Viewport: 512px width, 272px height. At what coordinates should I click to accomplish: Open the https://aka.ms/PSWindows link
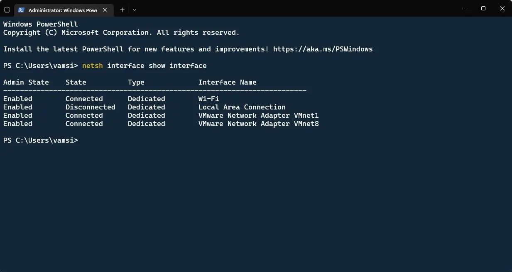(323, 49)
